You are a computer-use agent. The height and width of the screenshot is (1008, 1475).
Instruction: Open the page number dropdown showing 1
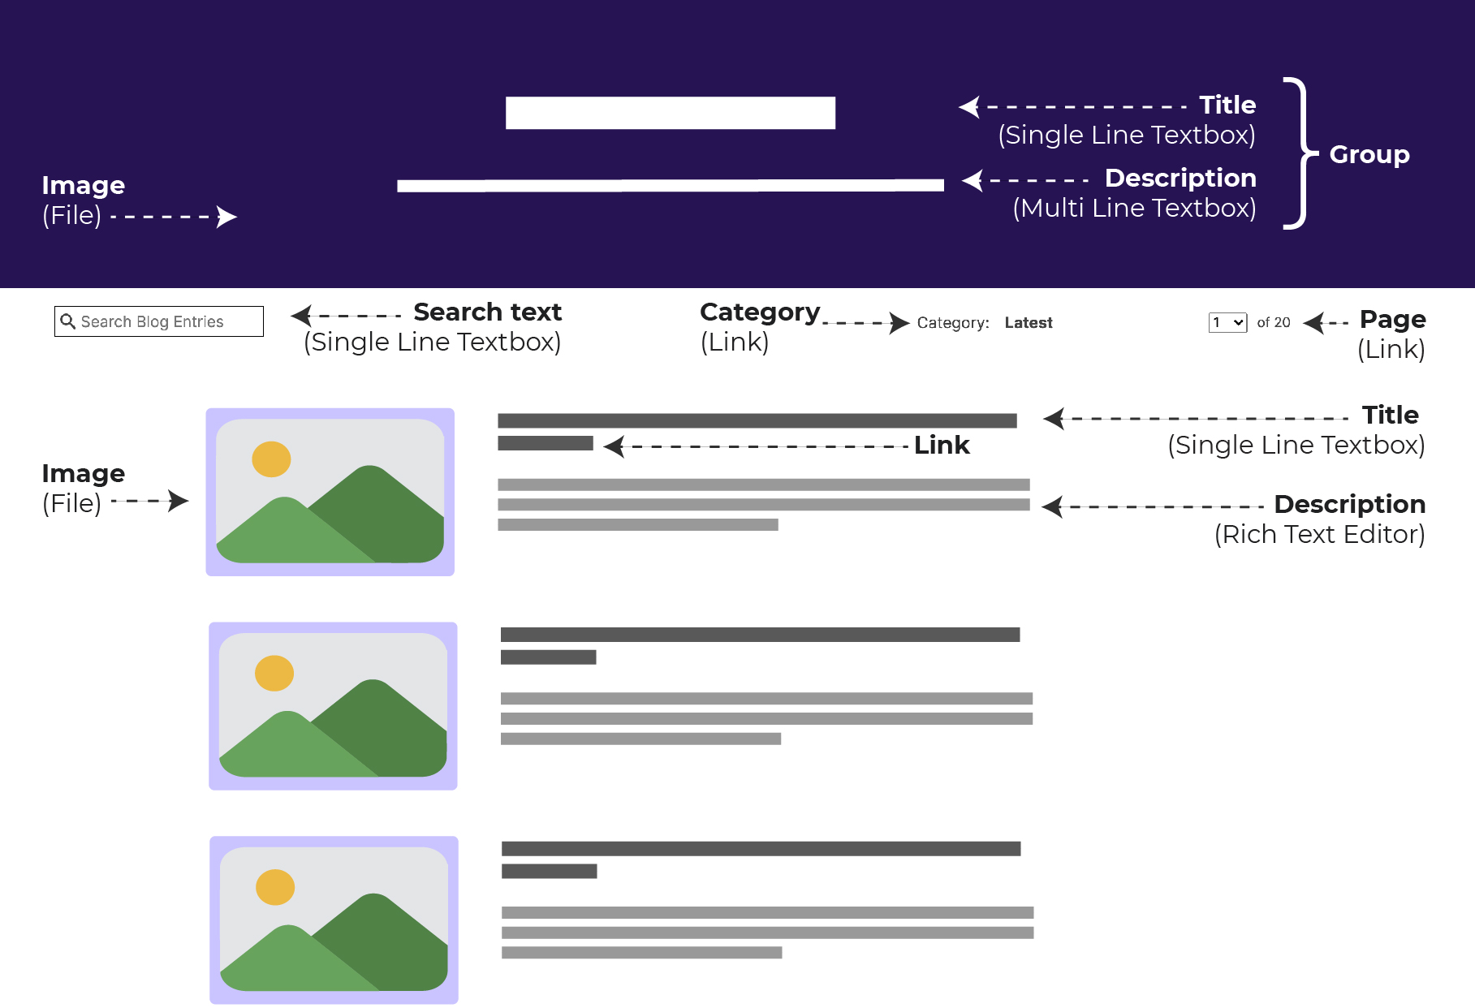click(1227, 322)
